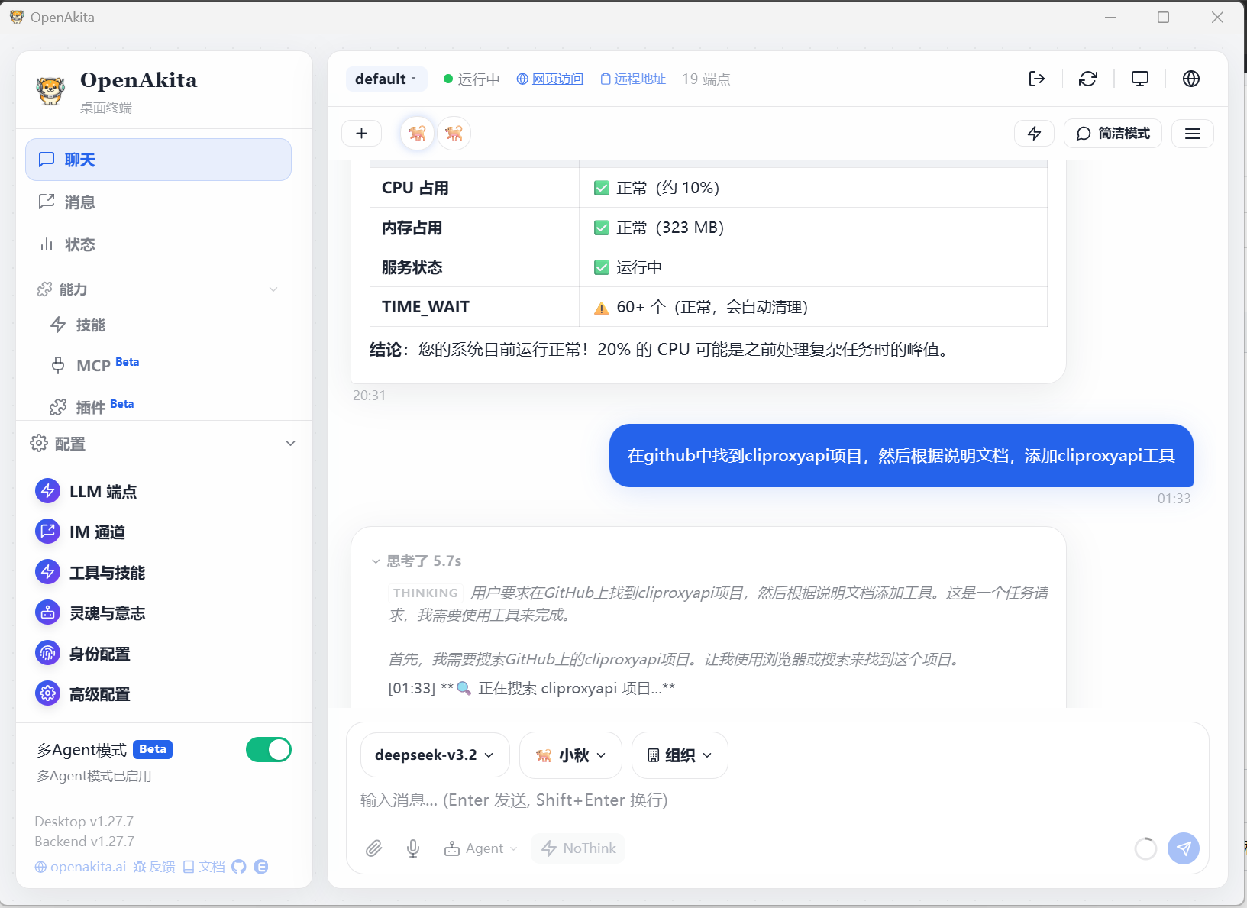Visit the openakita.ai link
The image size is (1247, 908).
80,867
